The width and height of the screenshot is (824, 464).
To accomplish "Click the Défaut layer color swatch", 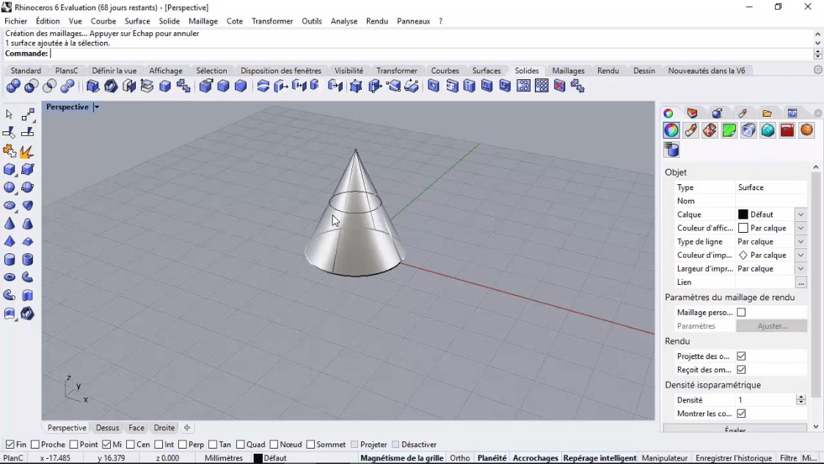I will (743, 214).
